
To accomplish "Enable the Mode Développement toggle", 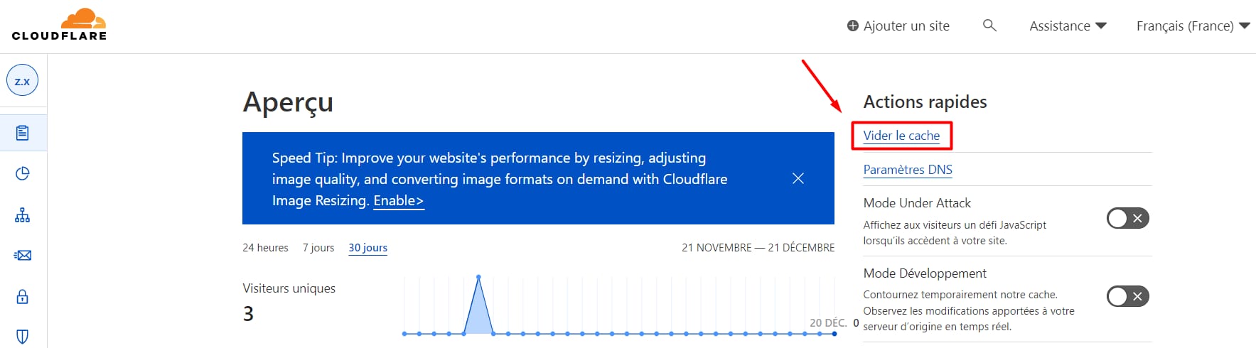I will [1127, 296].
